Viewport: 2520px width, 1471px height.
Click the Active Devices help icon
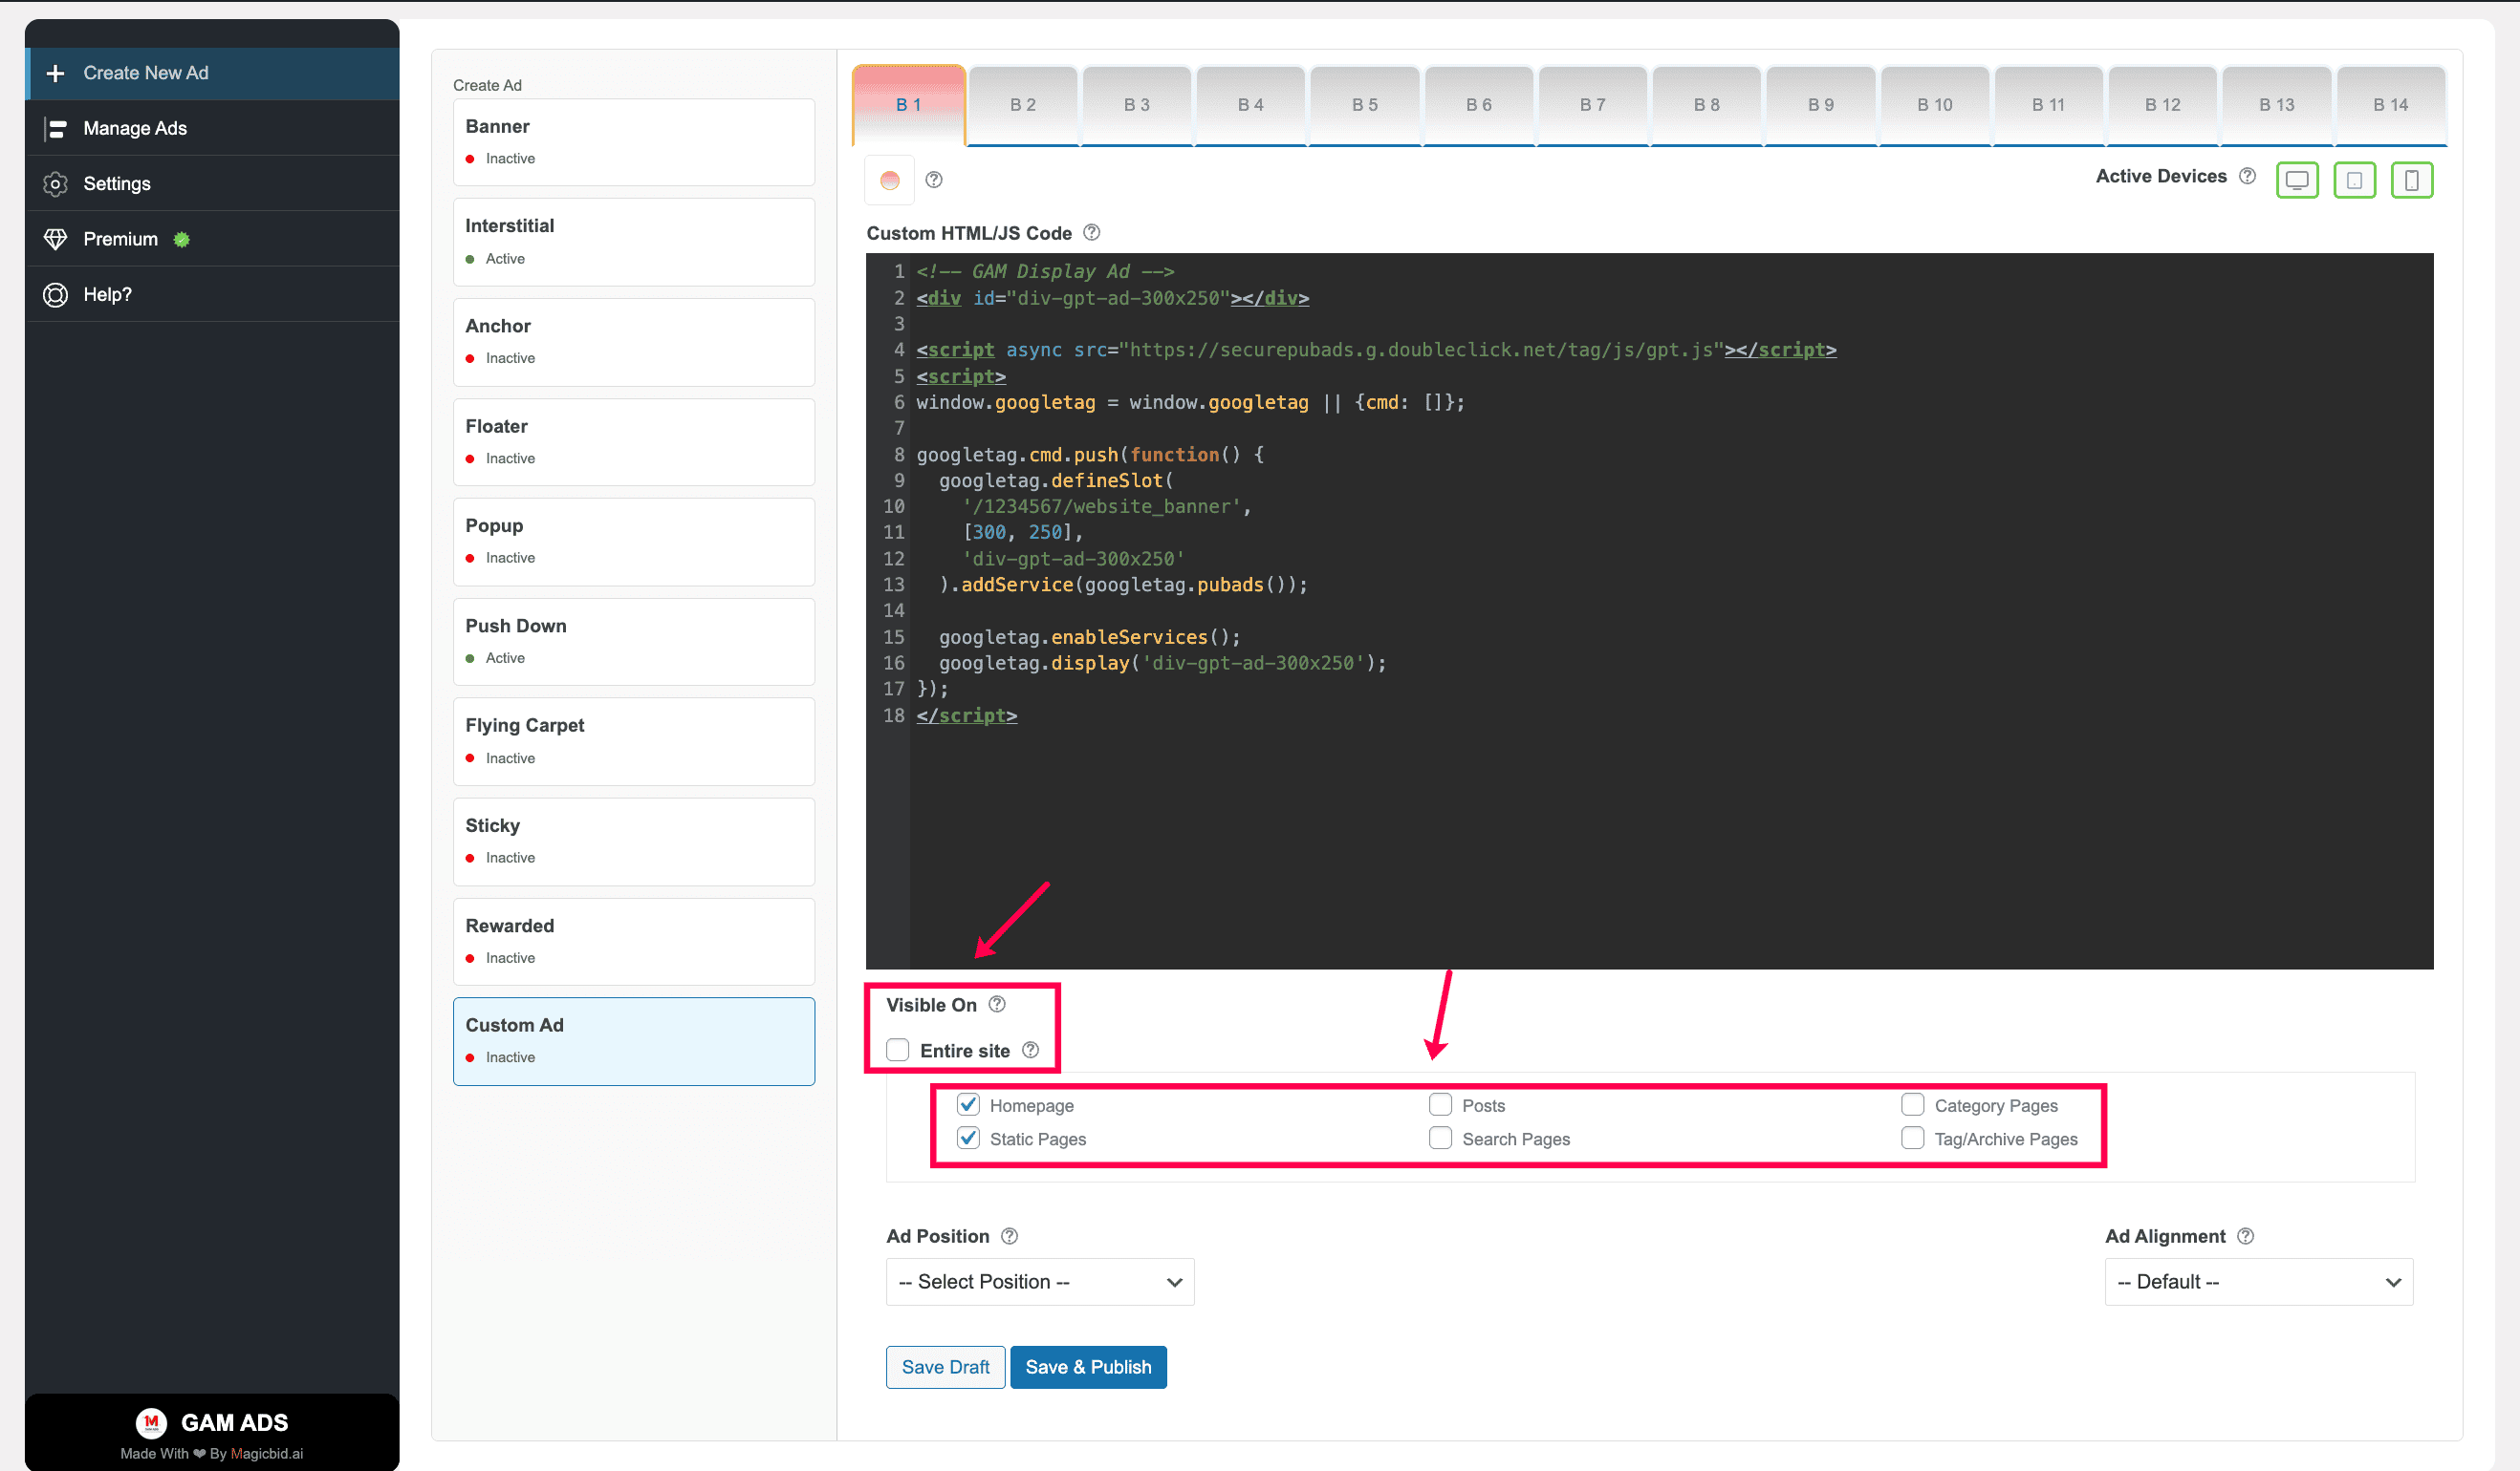coord(2247,176)
